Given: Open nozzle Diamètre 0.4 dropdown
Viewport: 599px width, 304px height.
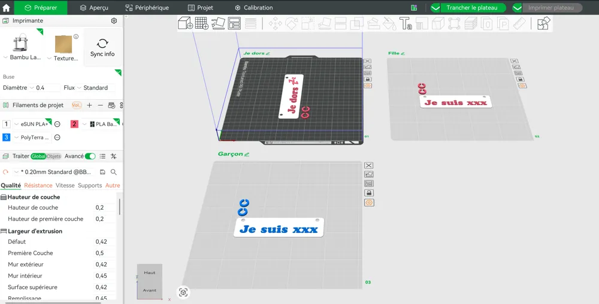Looking at the screenshot, I should pyautogui.click(x=45, y=88).
